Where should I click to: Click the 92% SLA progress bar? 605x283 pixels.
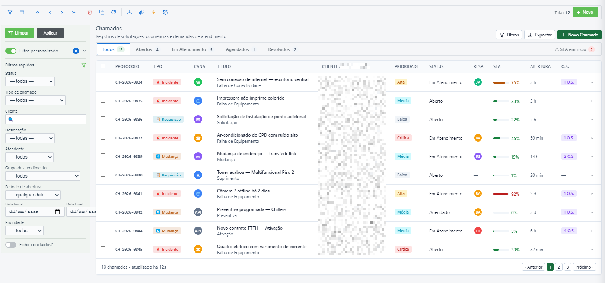[x=501, y=194]
